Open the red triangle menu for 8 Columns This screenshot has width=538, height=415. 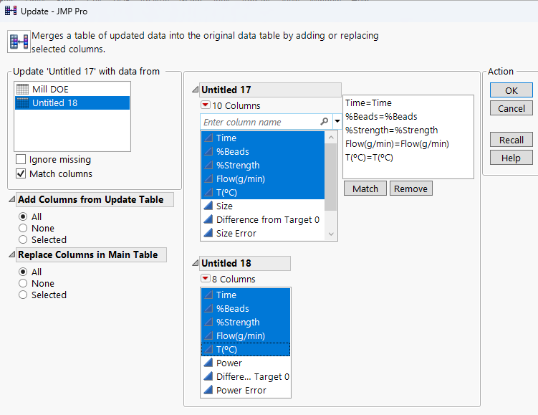pos(206,279)
